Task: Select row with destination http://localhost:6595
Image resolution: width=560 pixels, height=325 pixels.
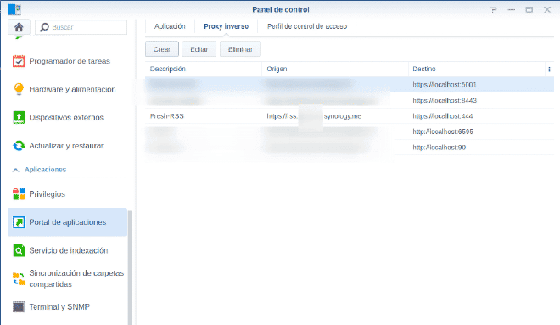Action: 350,132
